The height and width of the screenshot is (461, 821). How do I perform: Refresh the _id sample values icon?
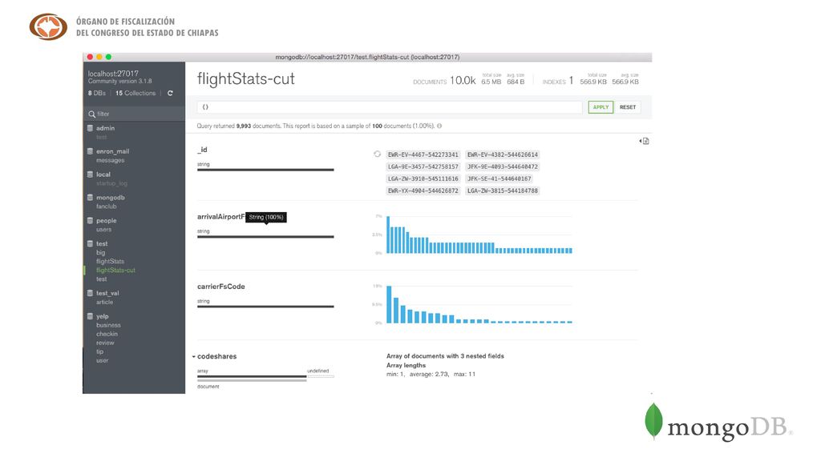click(x=377, y=154)
